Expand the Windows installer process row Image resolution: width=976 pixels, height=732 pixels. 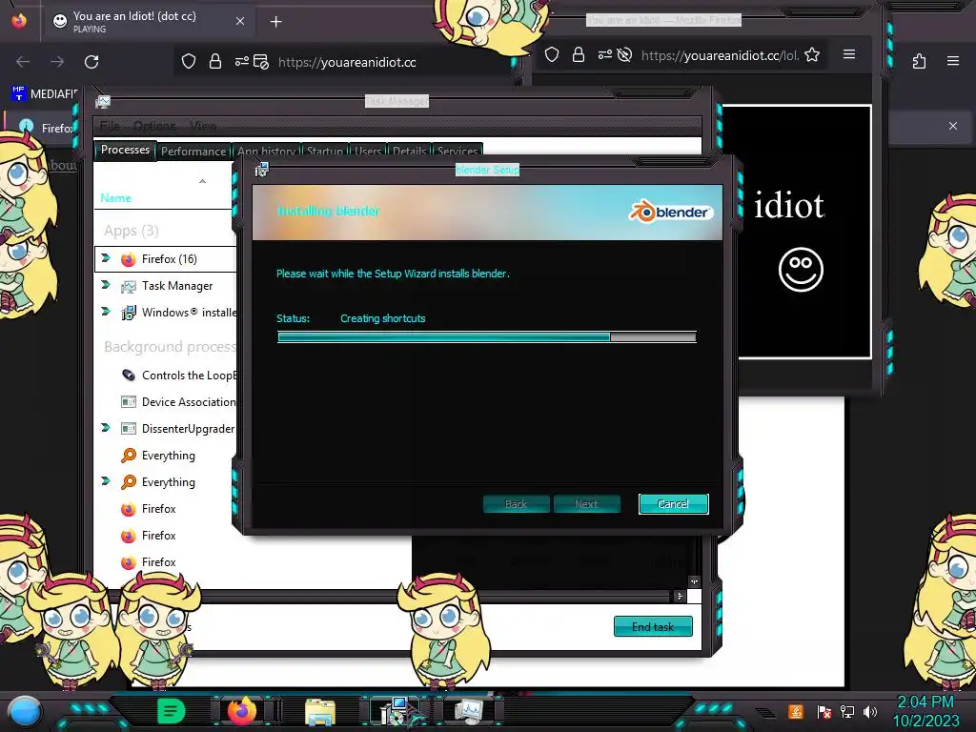(x=106, y=312)
